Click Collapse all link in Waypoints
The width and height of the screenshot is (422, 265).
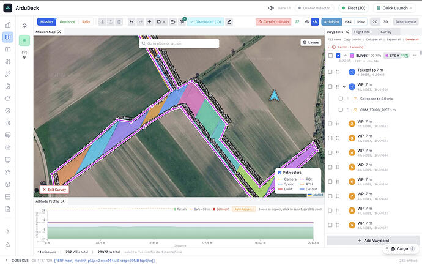click(x=374, y=40)
